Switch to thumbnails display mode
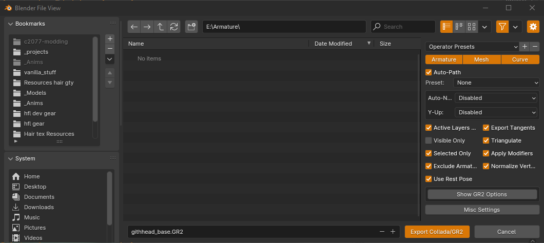The height and width of the screenshot is (243, 544). [472, 27]
